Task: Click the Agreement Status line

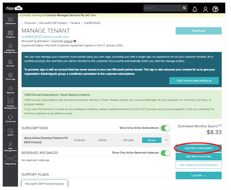Action: (x=72, y=46)
